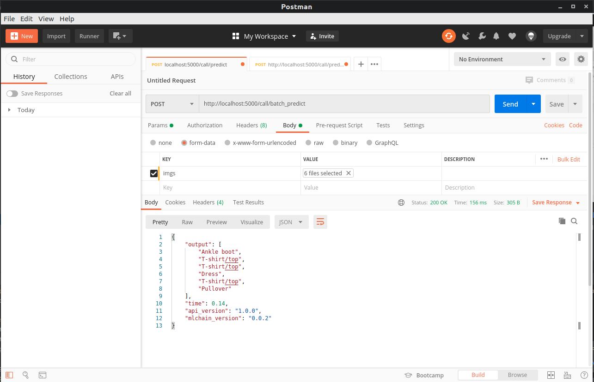Search the response with magnifier icon
The height and width of the screenshot is (382, 594).
574,221
